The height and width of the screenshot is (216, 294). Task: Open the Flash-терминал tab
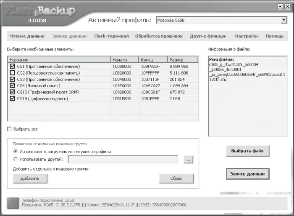111,36
